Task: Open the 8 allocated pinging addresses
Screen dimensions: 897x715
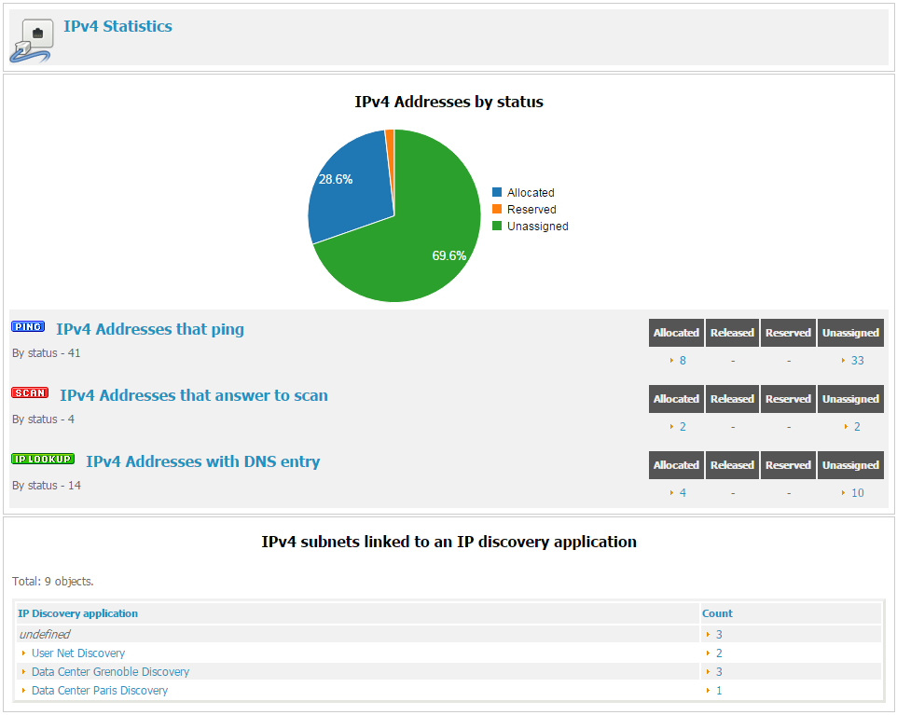Action: (x=683, y=361)
